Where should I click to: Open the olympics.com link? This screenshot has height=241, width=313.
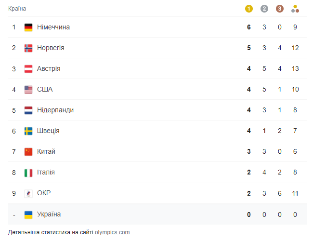112,232
